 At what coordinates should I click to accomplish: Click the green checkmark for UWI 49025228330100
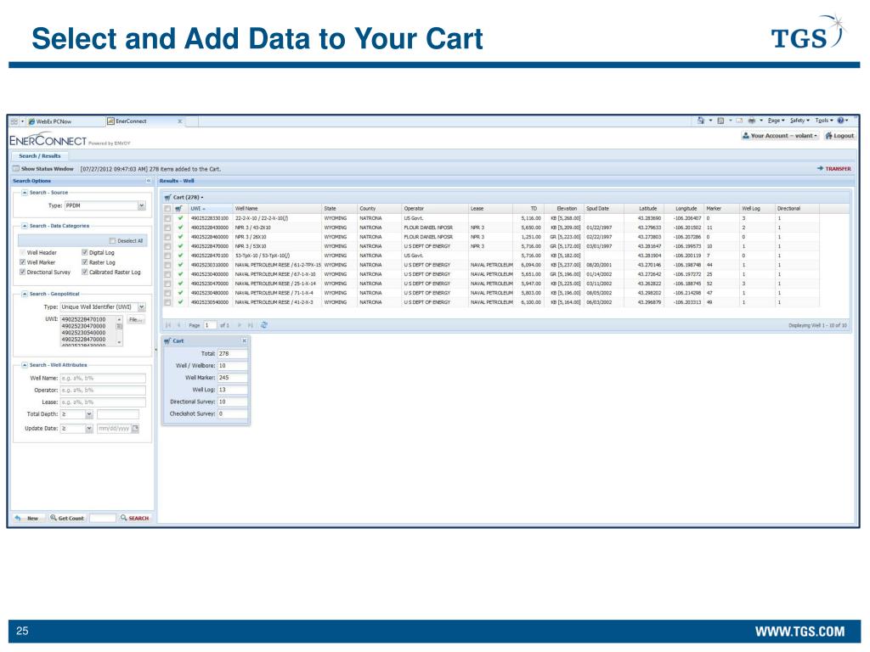[180, 218]
